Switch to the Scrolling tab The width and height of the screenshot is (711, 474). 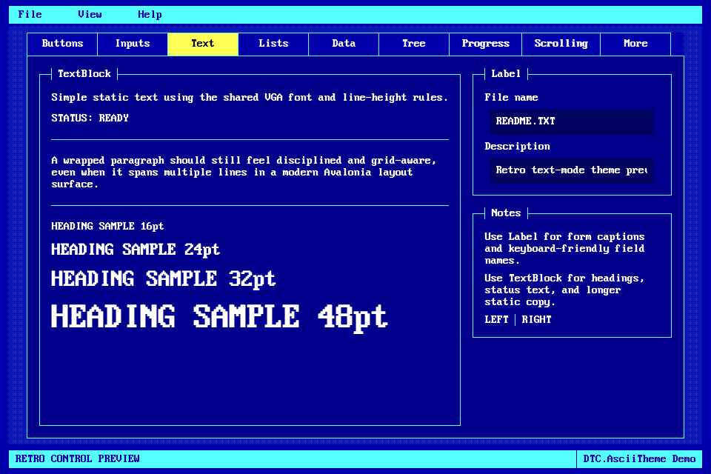click(561, 44)
